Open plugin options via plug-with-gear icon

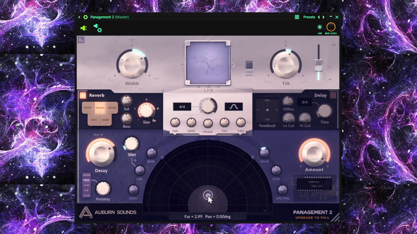click(x=98, y=28)
